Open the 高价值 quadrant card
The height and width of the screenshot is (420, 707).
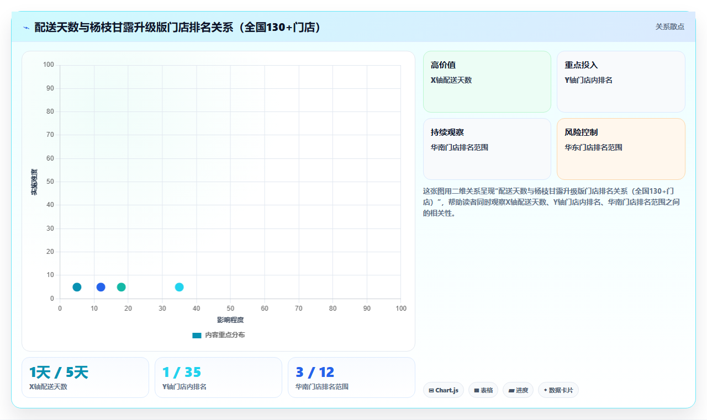point(487,82)
